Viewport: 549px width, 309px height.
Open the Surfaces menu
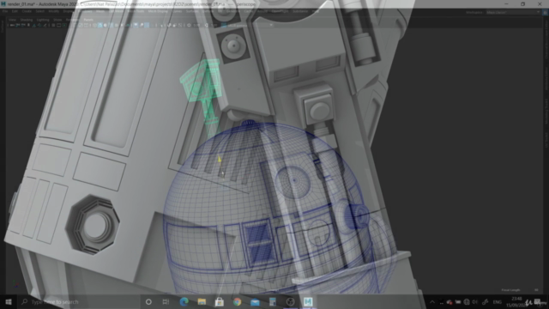[x=192, y=11]
